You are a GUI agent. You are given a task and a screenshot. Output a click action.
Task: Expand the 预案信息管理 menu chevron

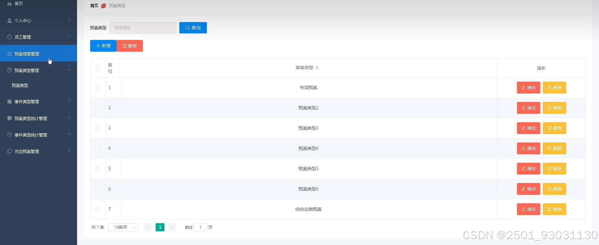[x=69, y=53]
